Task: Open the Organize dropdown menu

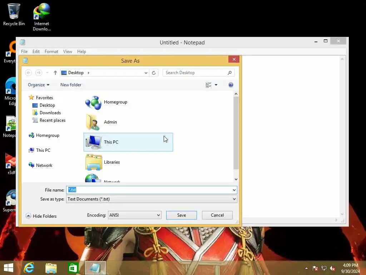Action: [39, 85]
